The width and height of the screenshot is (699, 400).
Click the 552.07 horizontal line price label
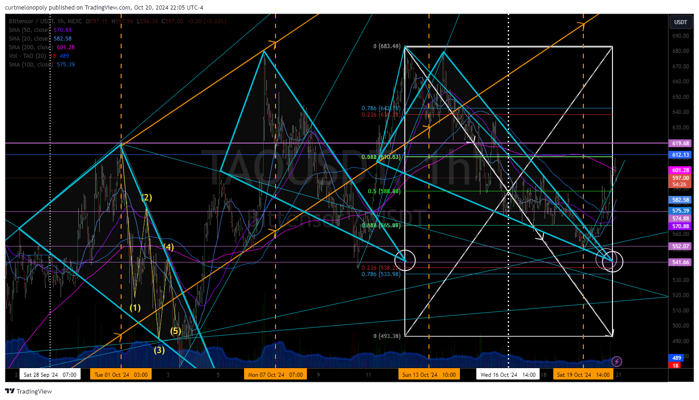click(x=680, y=246)
